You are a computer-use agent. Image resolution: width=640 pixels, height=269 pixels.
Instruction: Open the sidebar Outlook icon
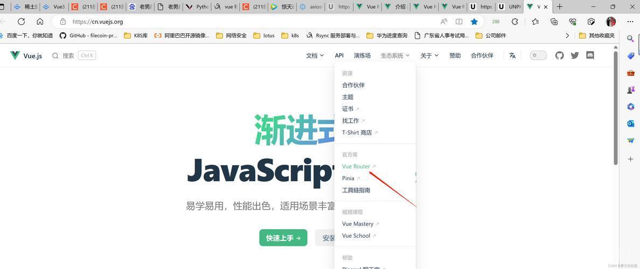pyautogui.click(x=631, y=124)
